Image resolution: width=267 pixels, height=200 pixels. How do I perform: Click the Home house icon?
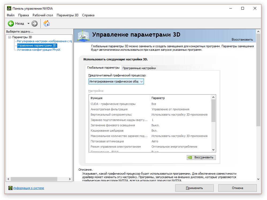47,23
